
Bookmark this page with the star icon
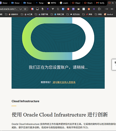pos(25,9)
